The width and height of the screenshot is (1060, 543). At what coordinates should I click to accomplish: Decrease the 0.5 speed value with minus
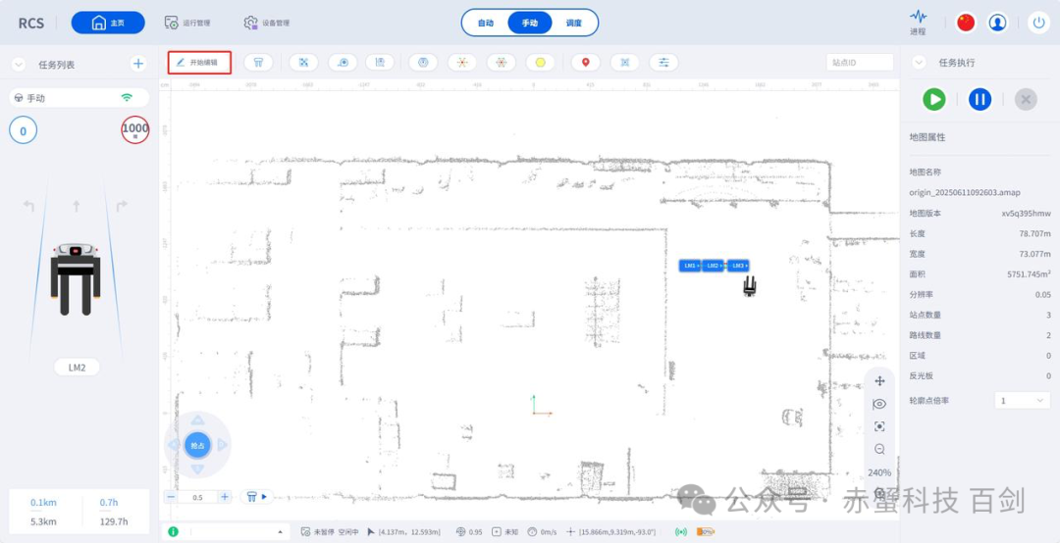coord(171,496)
